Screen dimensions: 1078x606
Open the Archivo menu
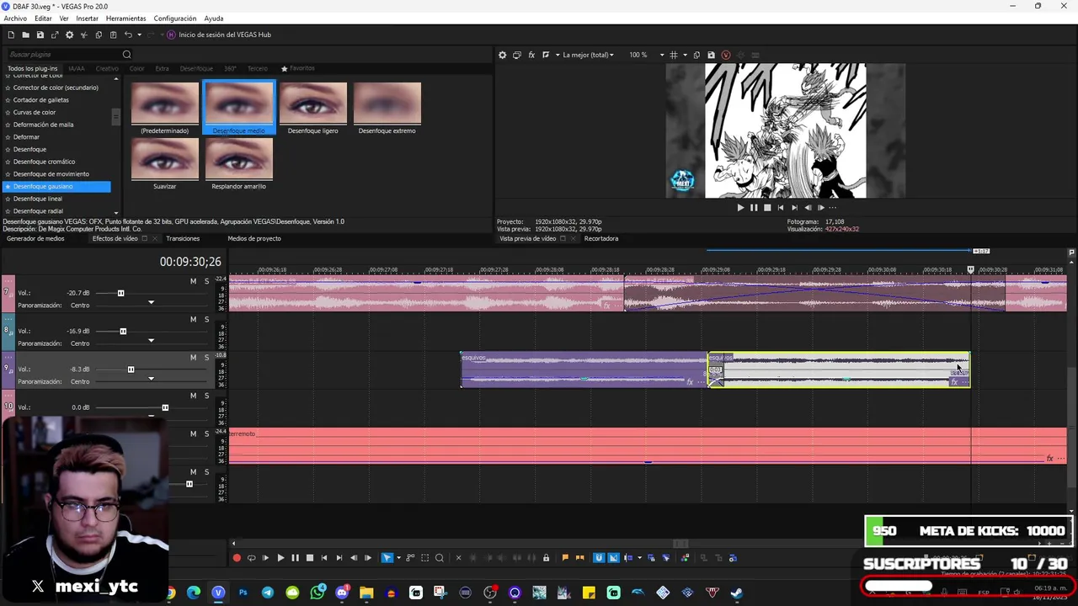point(15,18)
